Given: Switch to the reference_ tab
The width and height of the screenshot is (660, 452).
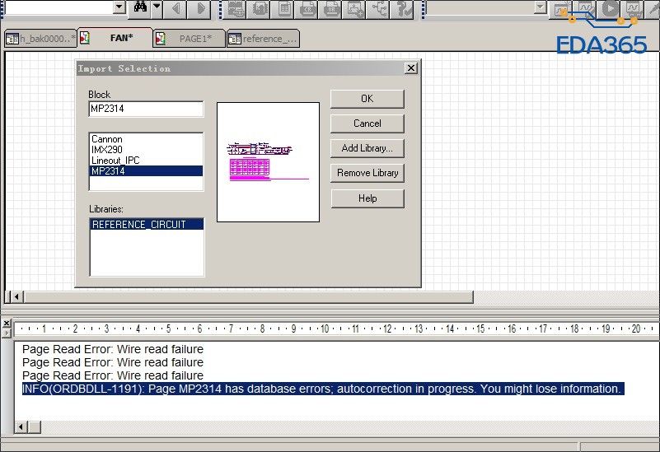Looking at the screenshot, I should coord(263,39).
